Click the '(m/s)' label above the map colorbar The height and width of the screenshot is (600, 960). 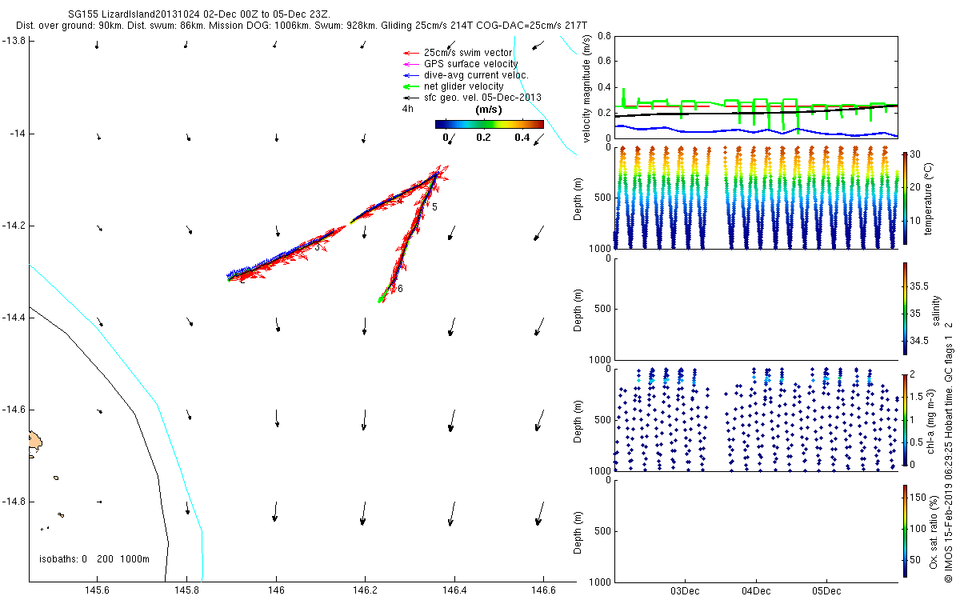point(489,109)
